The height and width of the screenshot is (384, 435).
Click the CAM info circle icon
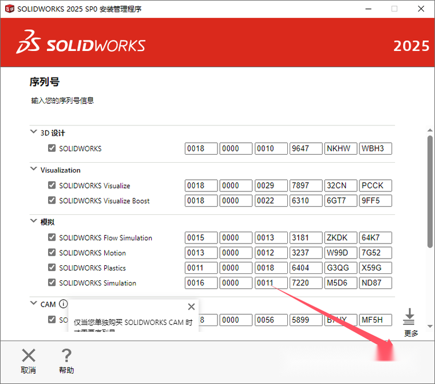click(63, 304)
